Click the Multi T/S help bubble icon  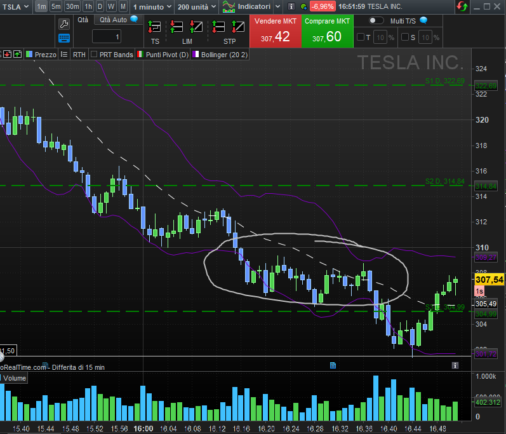click(423, 21)
